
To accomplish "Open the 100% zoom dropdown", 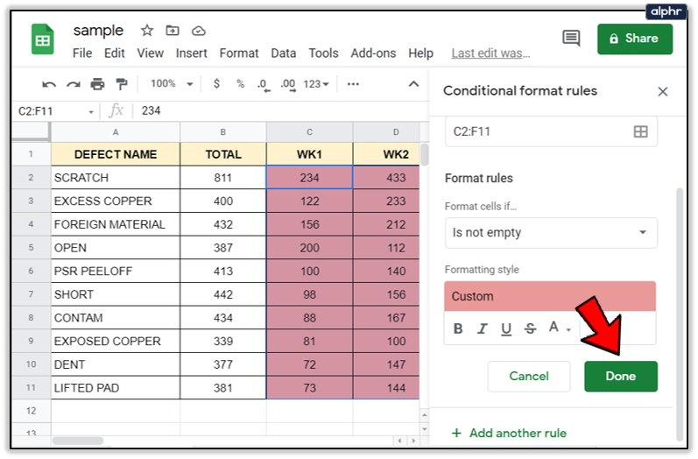I will (x=172, y=84).
